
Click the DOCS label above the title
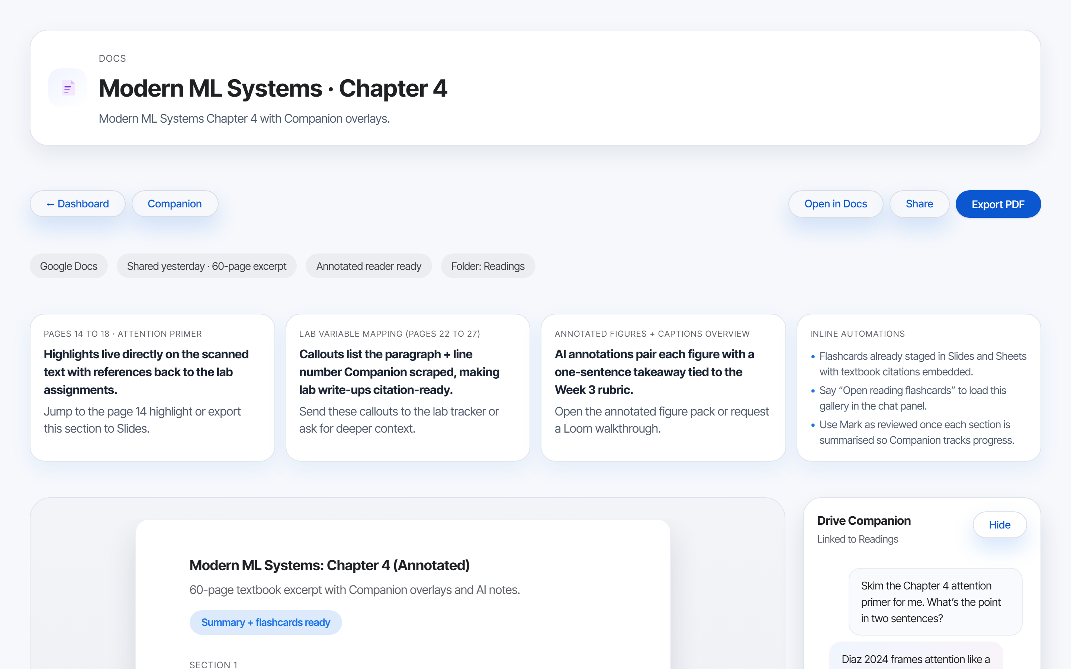(112, 58)
